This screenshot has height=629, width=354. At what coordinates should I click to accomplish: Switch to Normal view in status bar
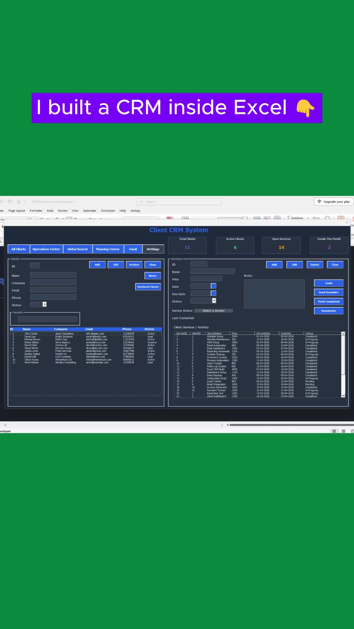[x=334, y=431]
